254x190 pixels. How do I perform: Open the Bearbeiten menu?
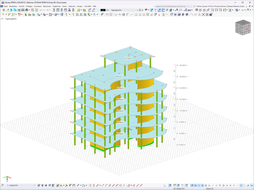[13, 6]
